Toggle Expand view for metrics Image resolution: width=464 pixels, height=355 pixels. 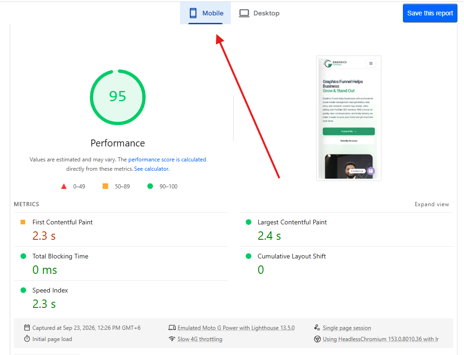click(432, 204)
